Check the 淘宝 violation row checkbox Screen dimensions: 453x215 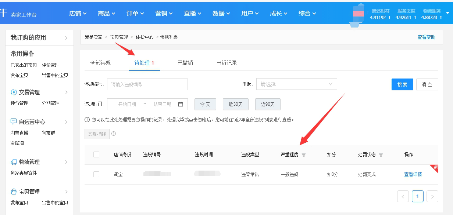pos(96,174)
